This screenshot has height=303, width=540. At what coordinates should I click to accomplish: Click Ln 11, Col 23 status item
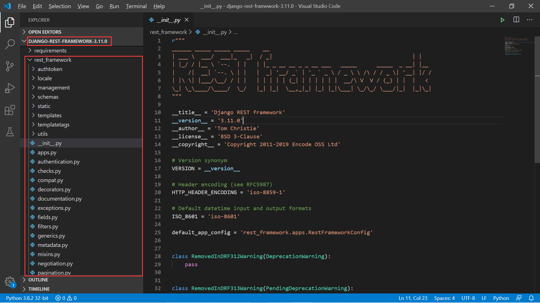coord(413,298)
